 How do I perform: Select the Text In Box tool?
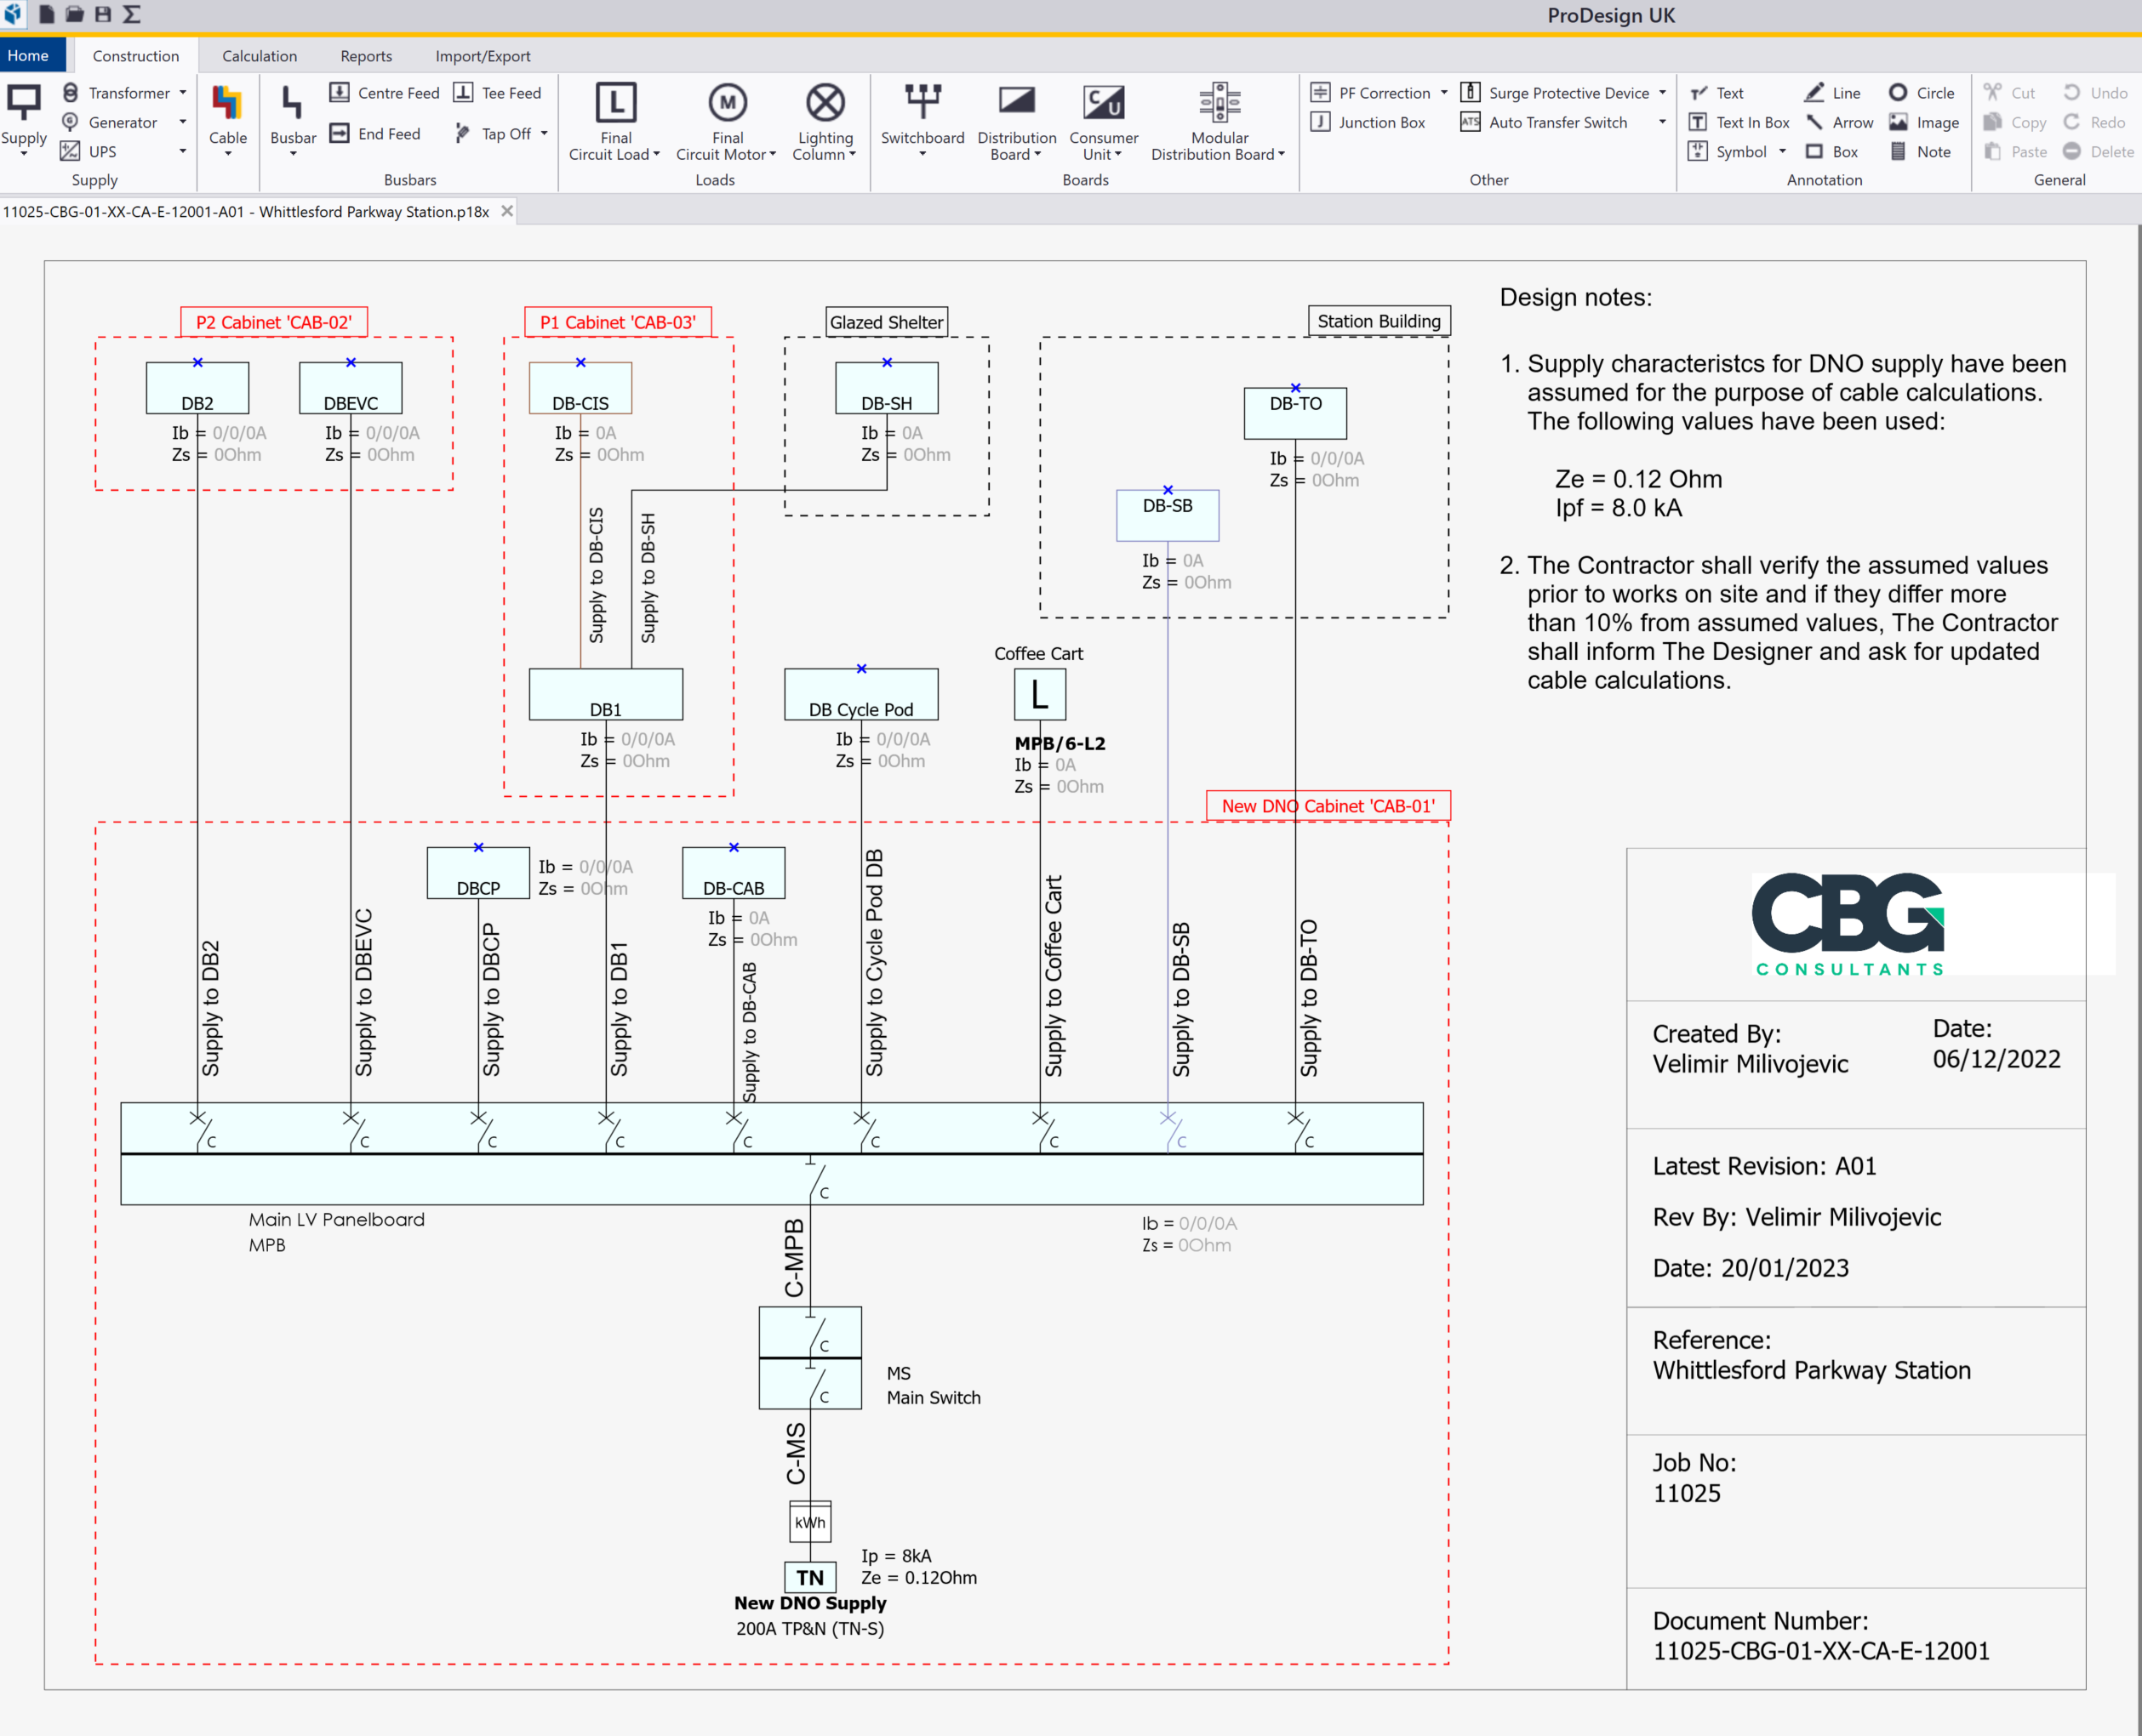[1739, 122]
